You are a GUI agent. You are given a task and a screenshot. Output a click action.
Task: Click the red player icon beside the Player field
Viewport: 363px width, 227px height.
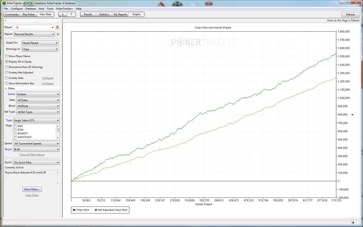(x=58, y=28)
